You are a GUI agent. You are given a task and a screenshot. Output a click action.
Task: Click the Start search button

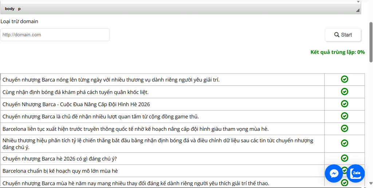click(x=343, y=35)
